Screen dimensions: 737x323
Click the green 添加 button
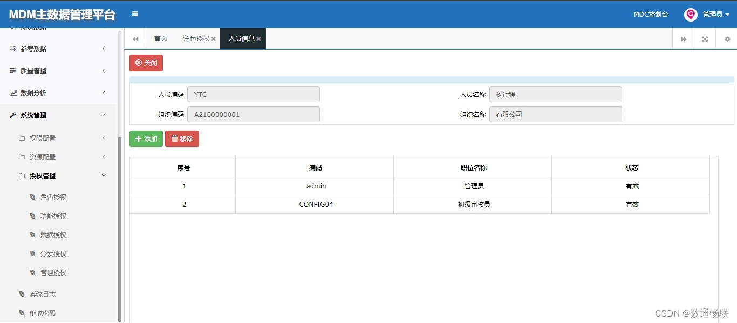point(146,139)
